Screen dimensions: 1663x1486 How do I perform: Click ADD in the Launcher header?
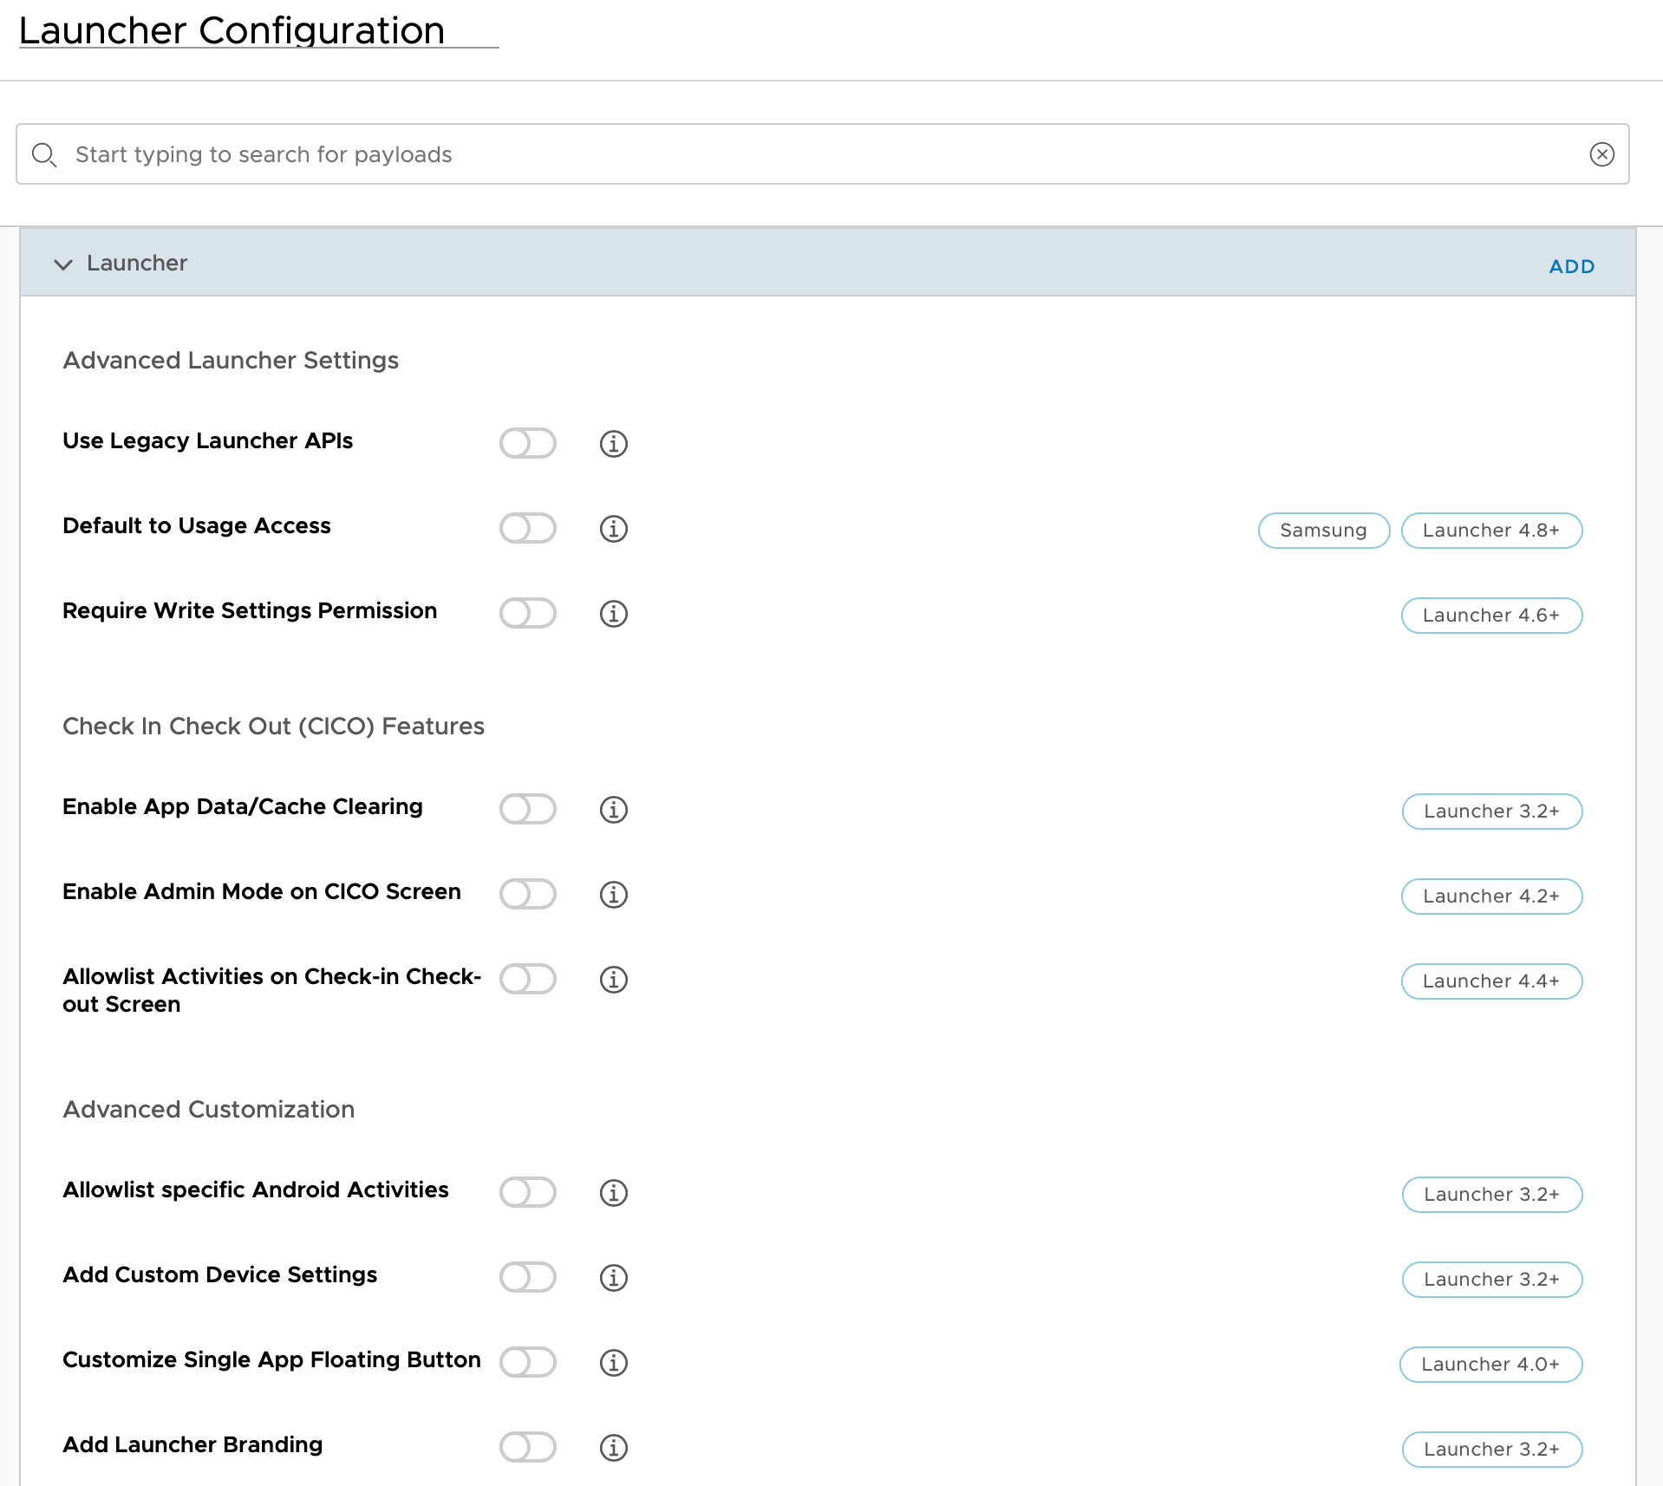point(1571,266)
